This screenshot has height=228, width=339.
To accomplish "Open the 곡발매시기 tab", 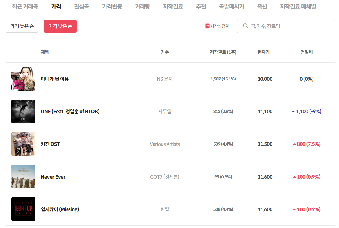I will tap(232, 7).
